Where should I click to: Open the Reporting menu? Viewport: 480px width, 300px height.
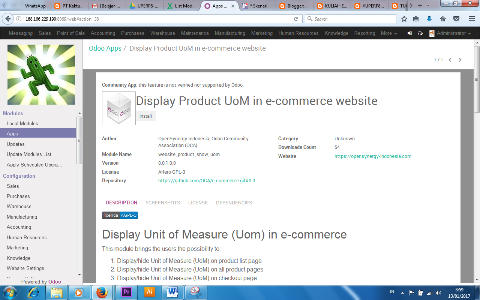point(364,33)
